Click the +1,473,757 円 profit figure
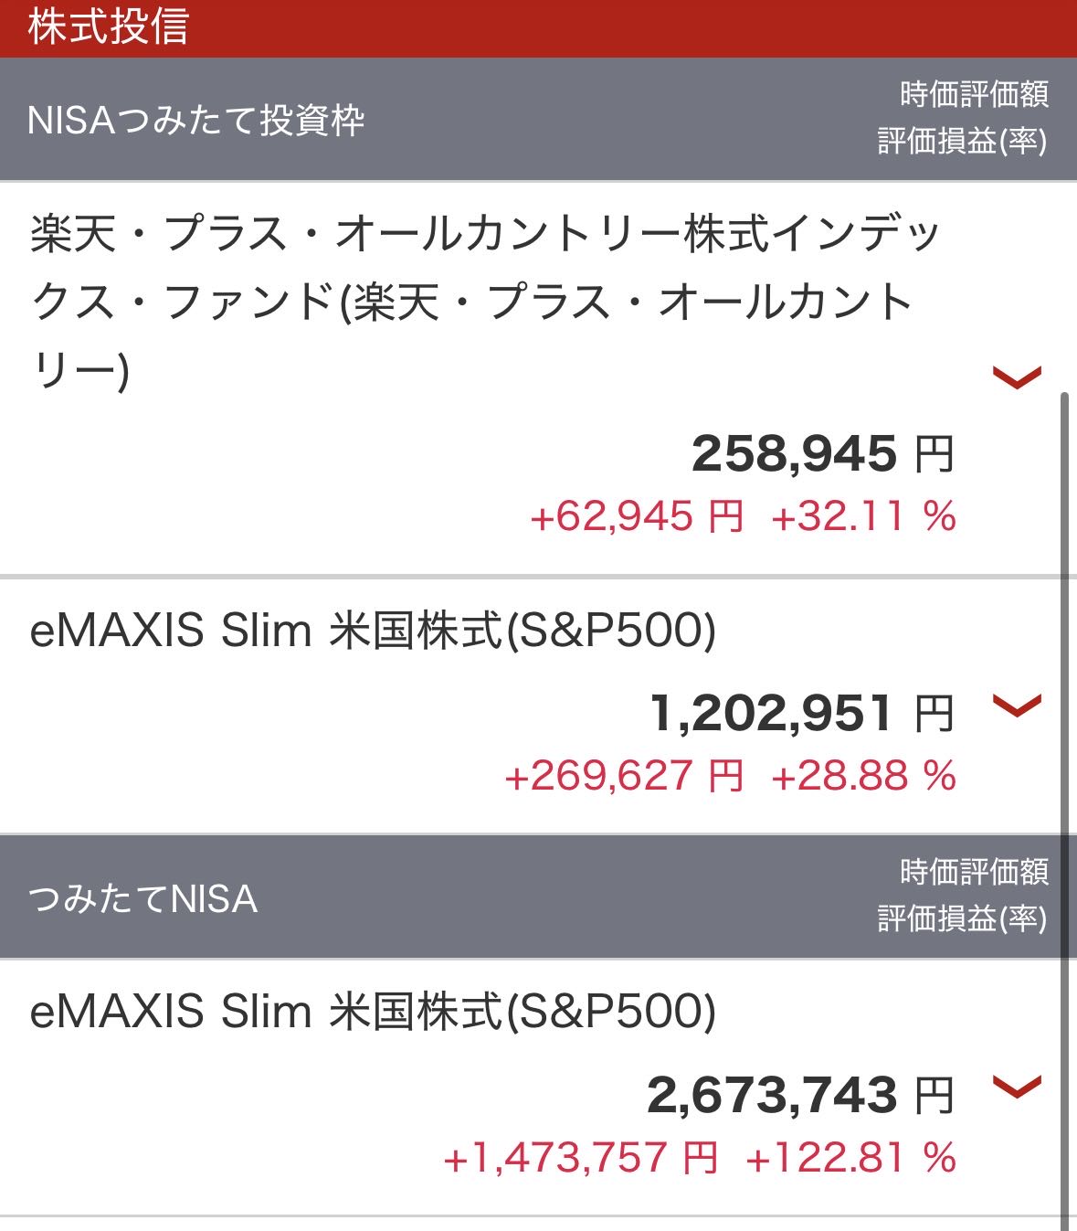This screenshot has height=1231, width=1077. point(580,1158)
